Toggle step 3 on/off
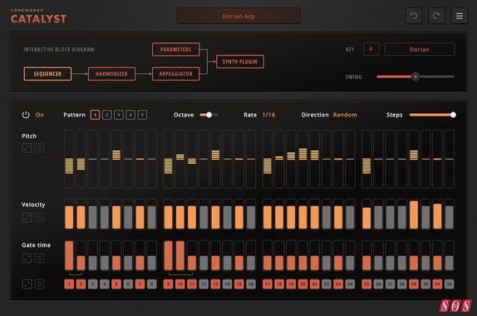The height and width of the screenshot is (316, 477). 93,284
